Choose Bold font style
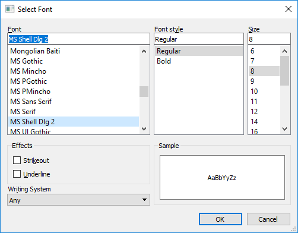The height and width of the screenshot is (233, 298). 199,61
